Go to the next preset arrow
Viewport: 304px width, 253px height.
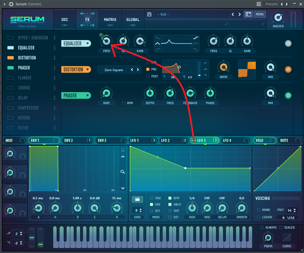(x=240, y=14)
